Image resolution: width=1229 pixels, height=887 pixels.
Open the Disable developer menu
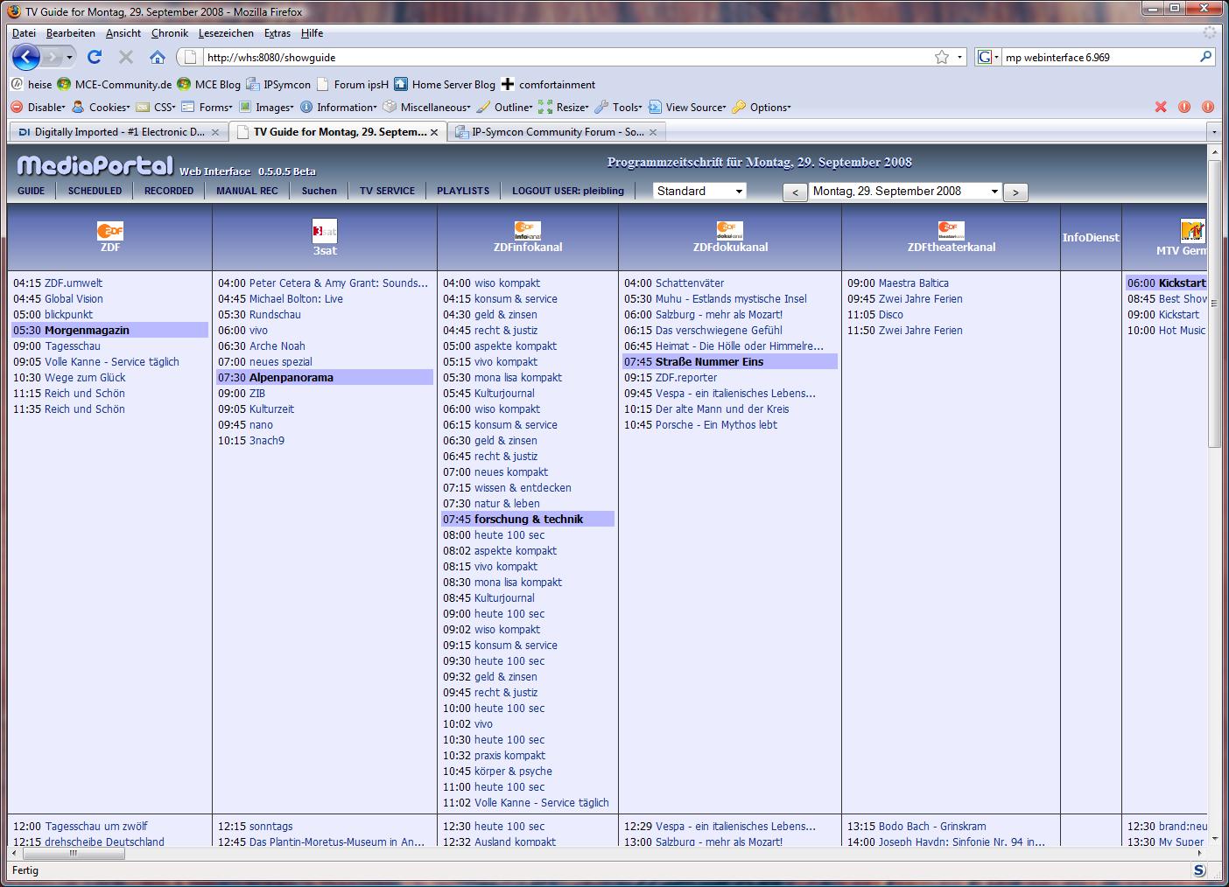point(39,107)
